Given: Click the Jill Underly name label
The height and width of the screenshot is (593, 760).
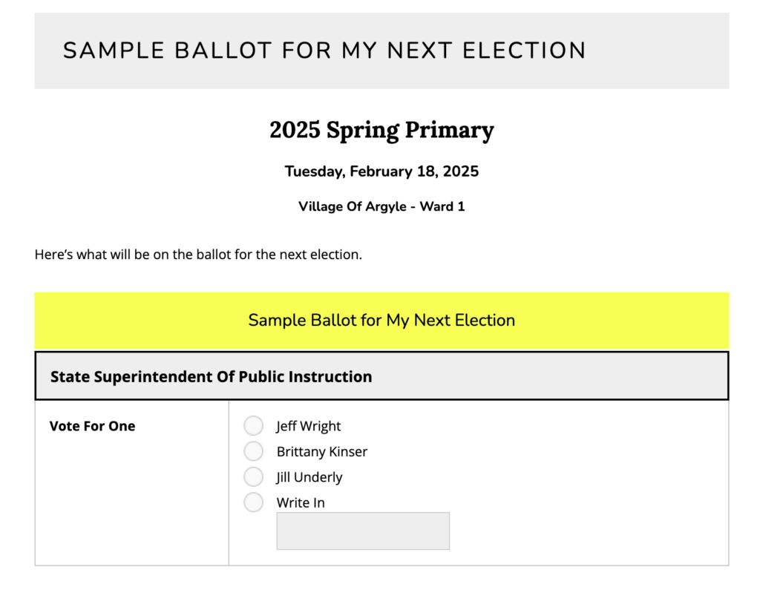Looking at the screenshot, I should point(309,478).
